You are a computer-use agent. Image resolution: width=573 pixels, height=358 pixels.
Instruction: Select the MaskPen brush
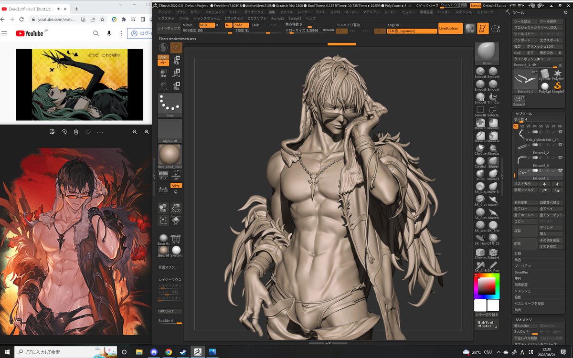point(480,124)
